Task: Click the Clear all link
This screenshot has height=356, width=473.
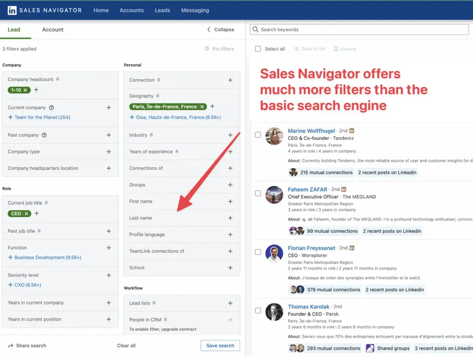Action: (x=126, y=345)
